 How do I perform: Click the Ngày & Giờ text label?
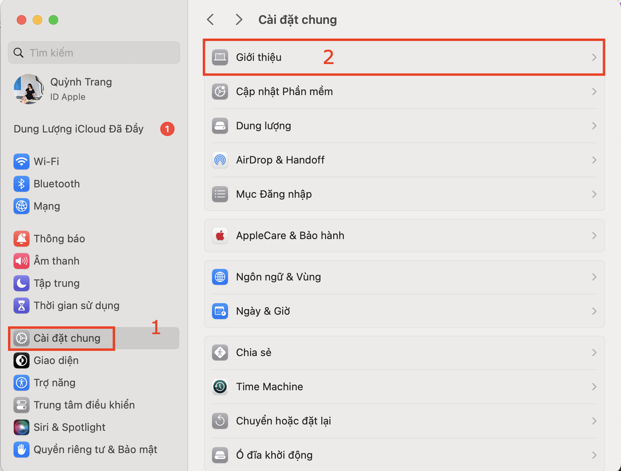tap(263, 311)
